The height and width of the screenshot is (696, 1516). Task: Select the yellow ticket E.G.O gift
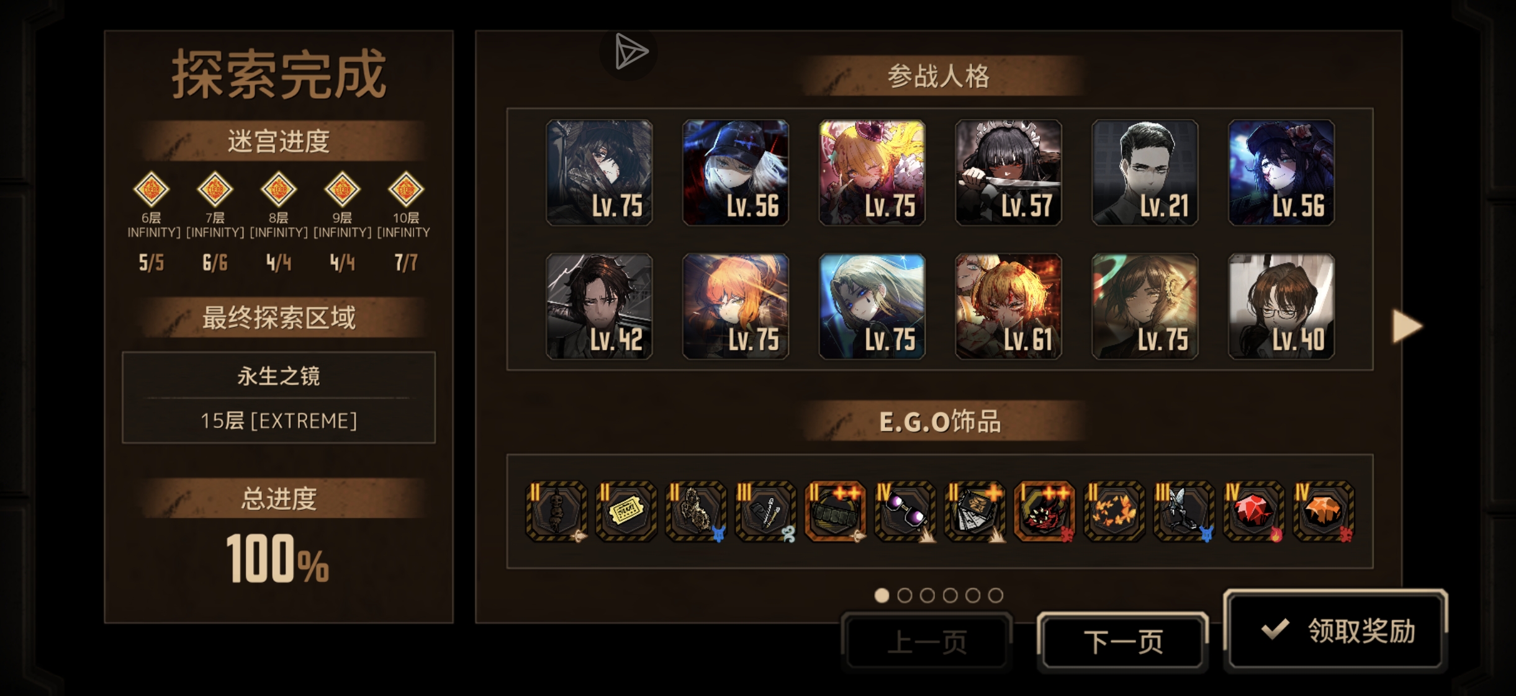(x=626, y=511)
